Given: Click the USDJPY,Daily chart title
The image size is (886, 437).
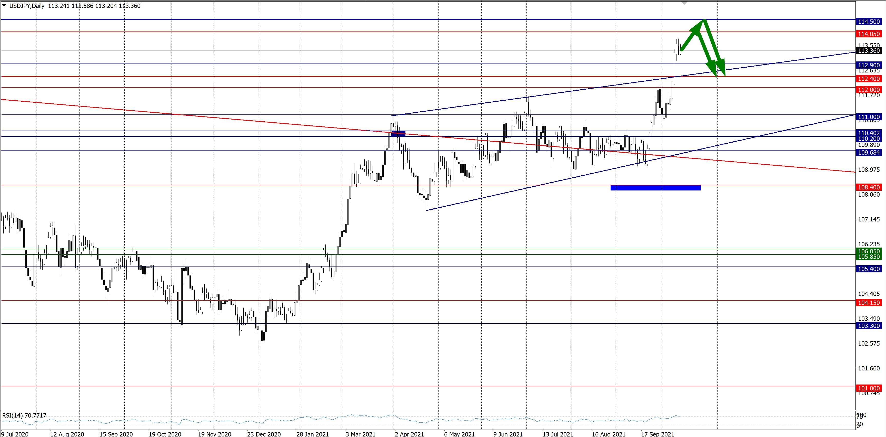Looking at the screenshot, I should [x=27, y=6].
